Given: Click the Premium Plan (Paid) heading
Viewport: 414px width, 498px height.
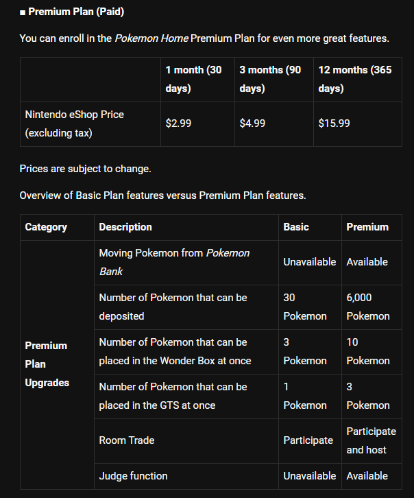Looking at the screenshot, I should tap(72, 12).
